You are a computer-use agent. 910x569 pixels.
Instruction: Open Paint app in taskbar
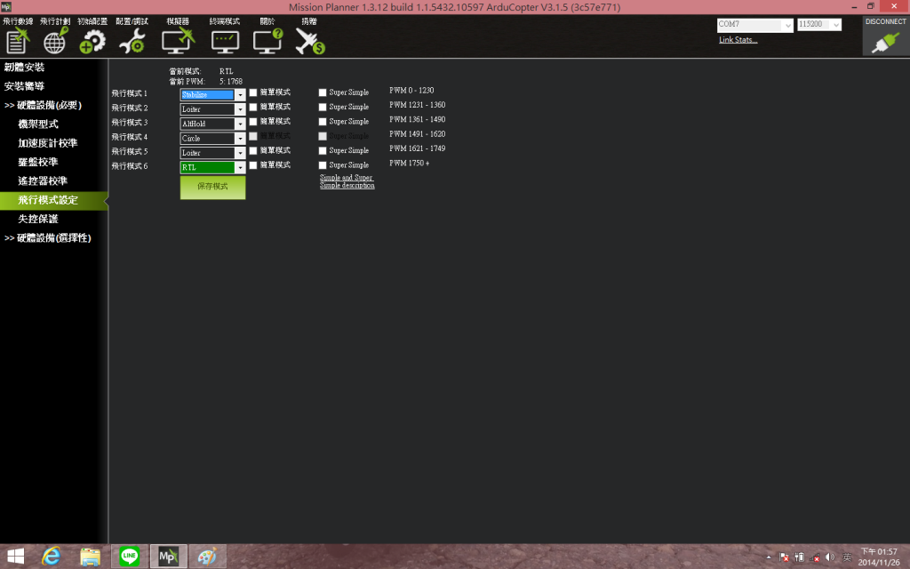[x=207, y=557]
